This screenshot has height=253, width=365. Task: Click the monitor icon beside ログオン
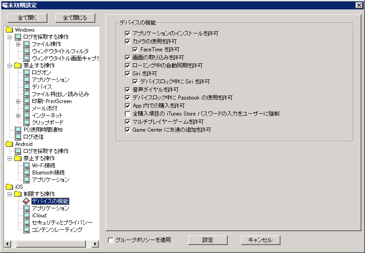click(x=26, y=73)
